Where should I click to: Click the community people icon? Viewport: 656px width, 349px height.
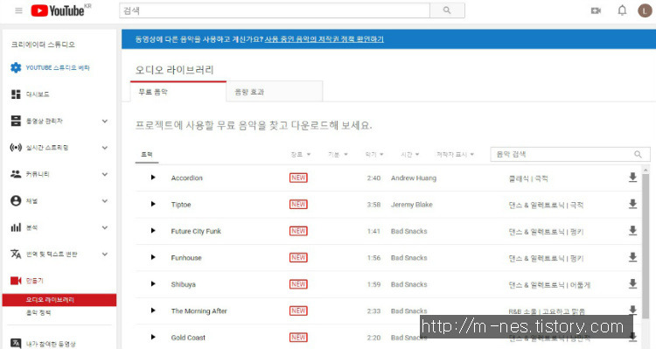(x=16, y=174)
